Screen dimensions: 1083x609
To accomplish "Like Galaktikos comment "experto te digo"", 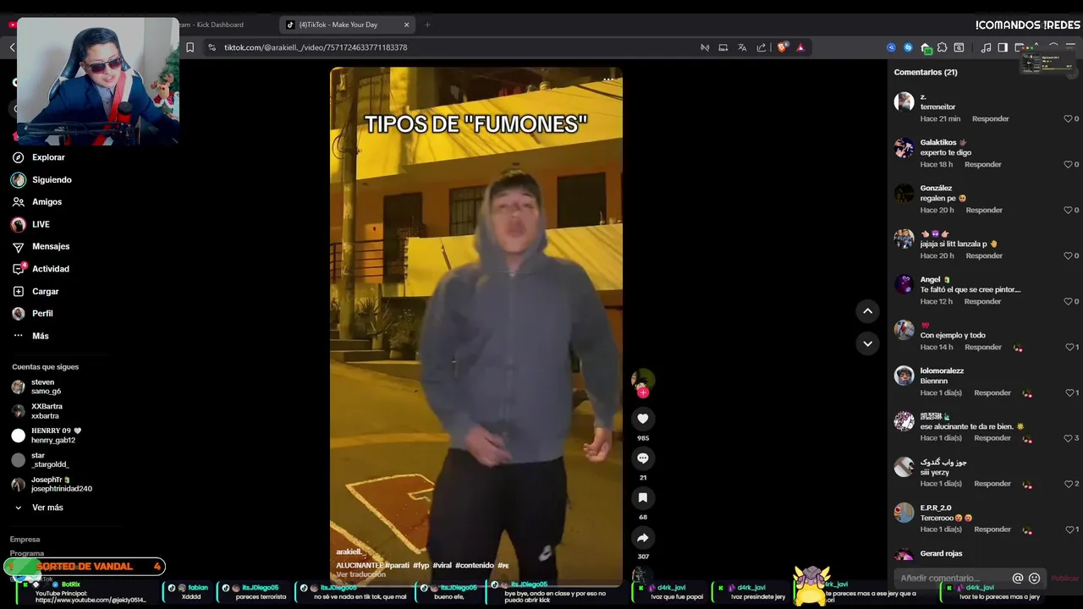I will pyautogui.click(x=1068, y=165).
